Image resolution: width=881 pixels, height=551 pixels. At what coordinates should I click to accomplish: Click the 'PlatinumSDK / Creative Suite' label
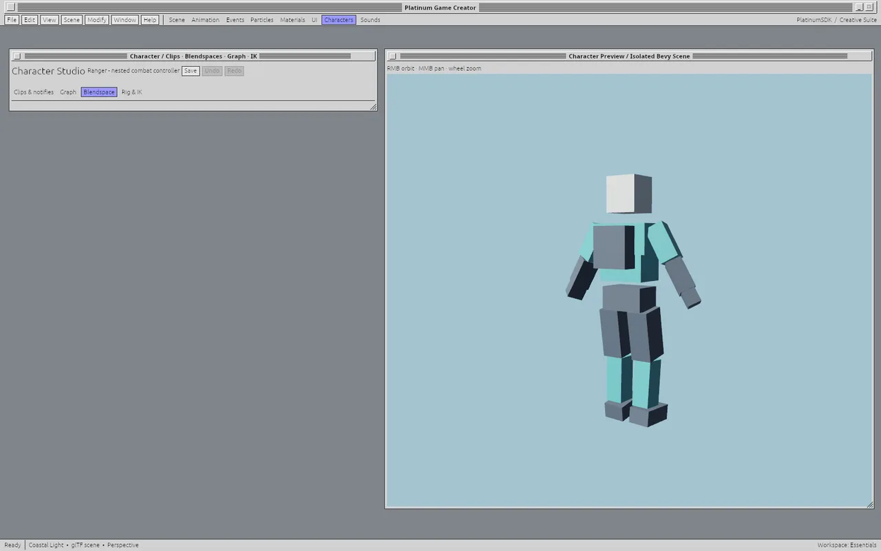coord(836,20)
